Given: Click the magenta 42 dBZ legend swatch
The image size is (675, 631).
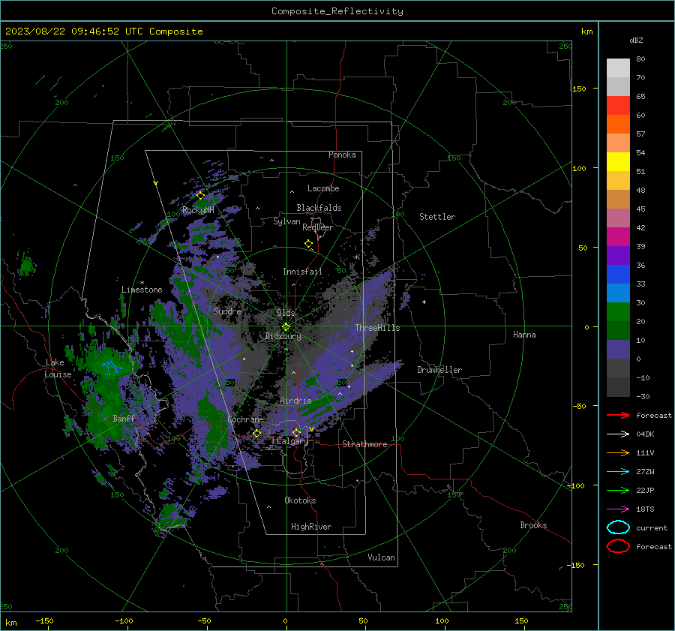Looking at the screenshot, I should coord(618,237).
